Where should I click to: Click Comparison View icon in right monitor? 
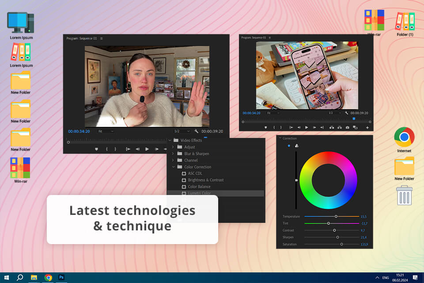click(355, 127)
